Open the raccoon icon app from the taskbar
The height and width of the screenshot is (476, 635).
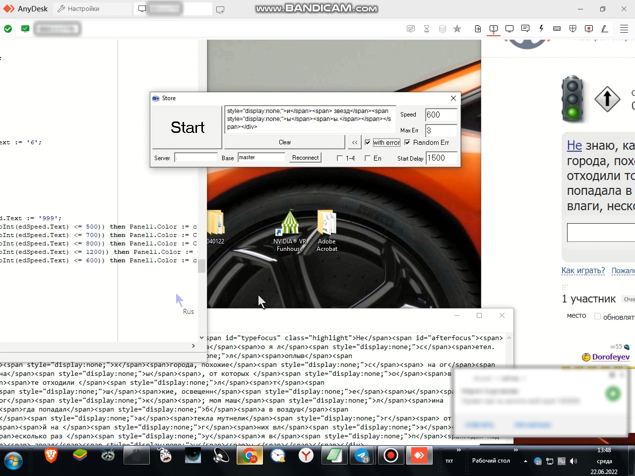pos(108,456)
